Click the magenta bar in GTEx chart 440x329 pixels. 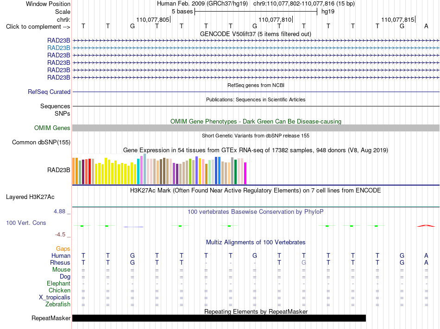pos(245,173)
